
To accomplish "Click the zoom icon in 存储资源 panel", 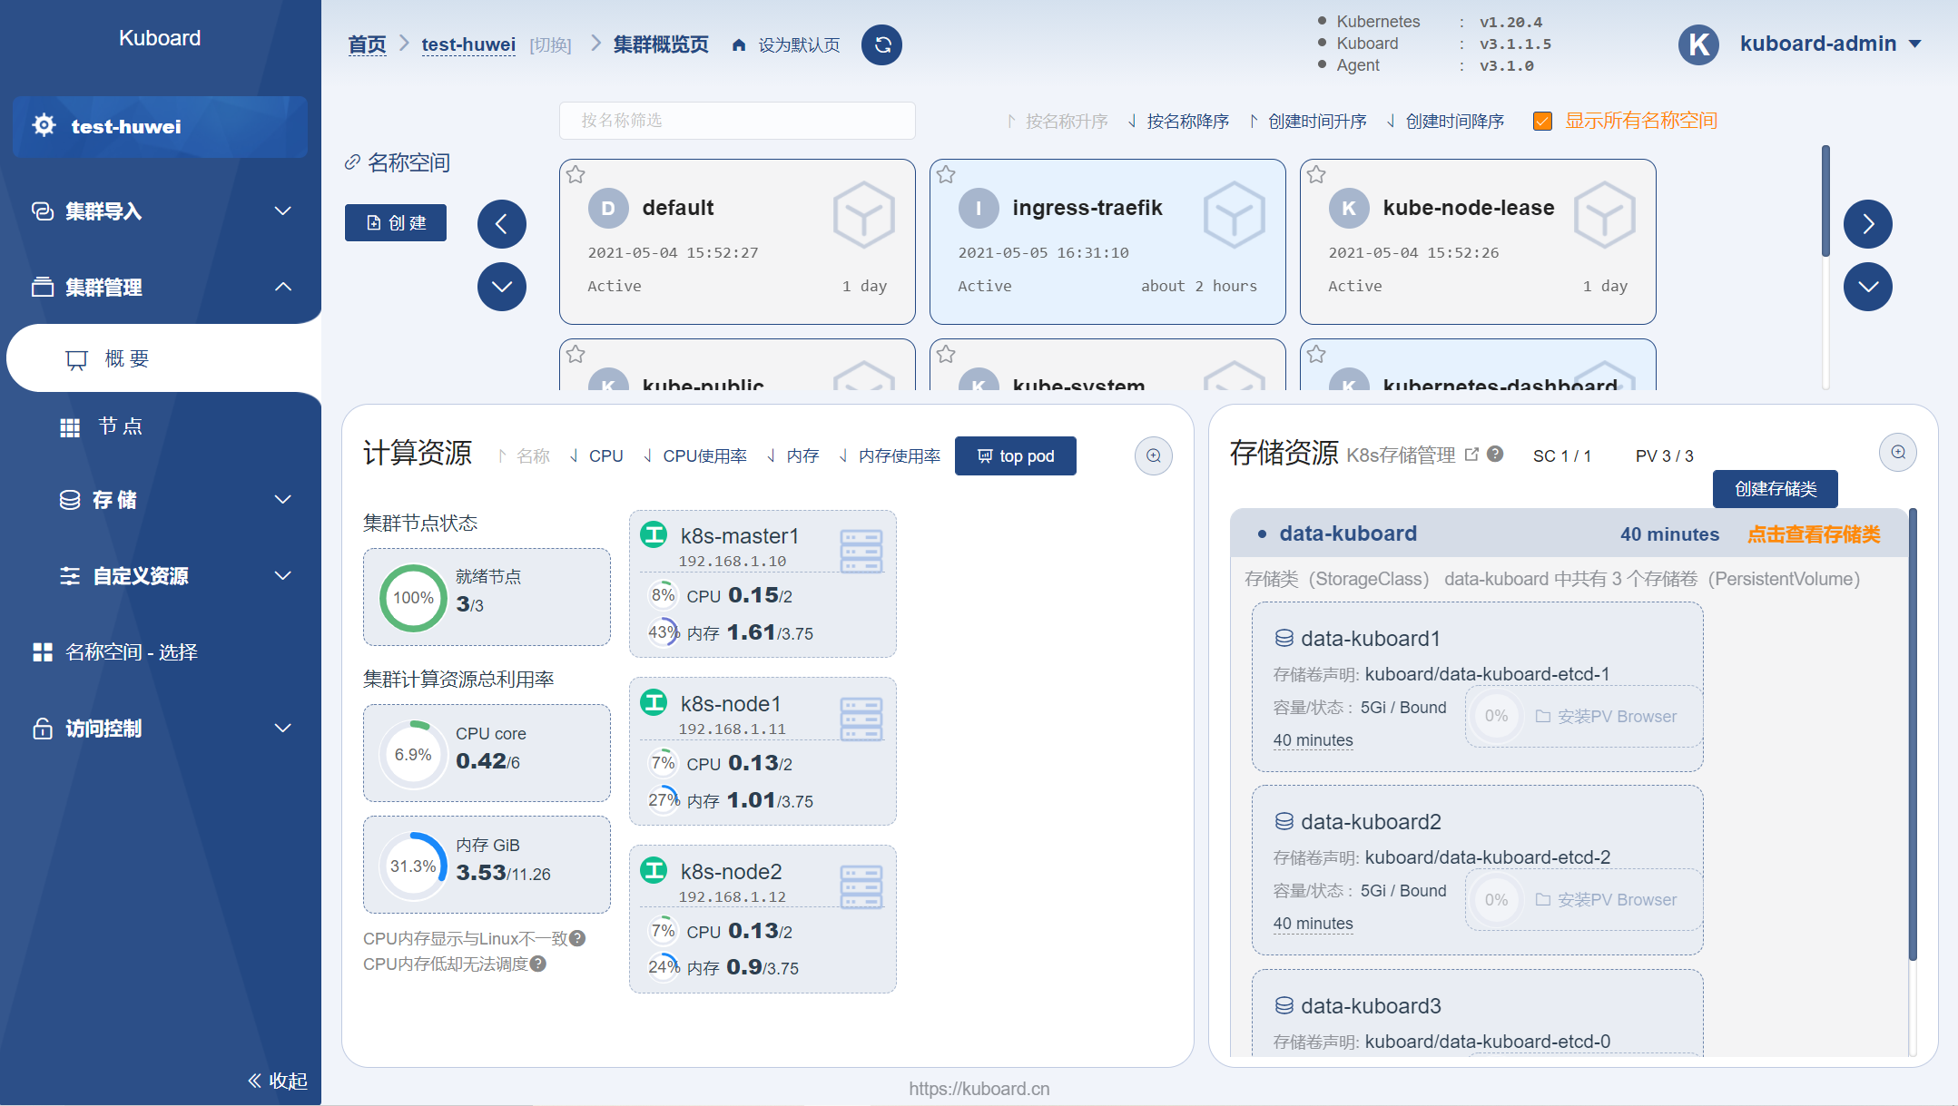I will point(1897,452).
